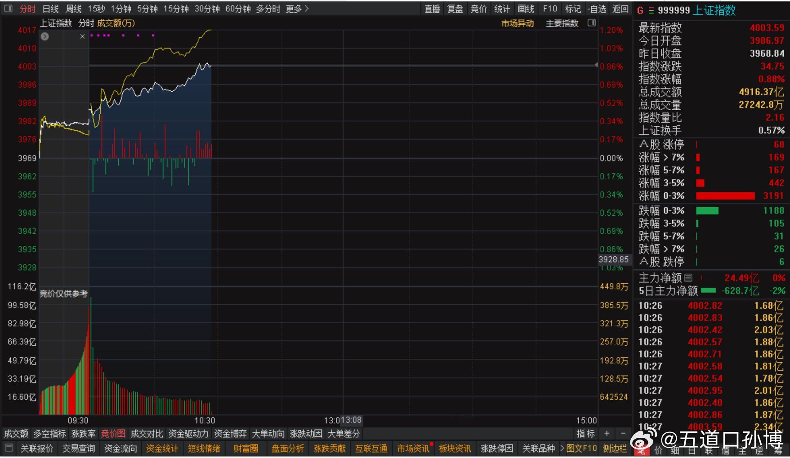Viewport: 790px width, 458px height.
Task: Click the red G icon beside 999999
Action: click(x=640, y=10)
